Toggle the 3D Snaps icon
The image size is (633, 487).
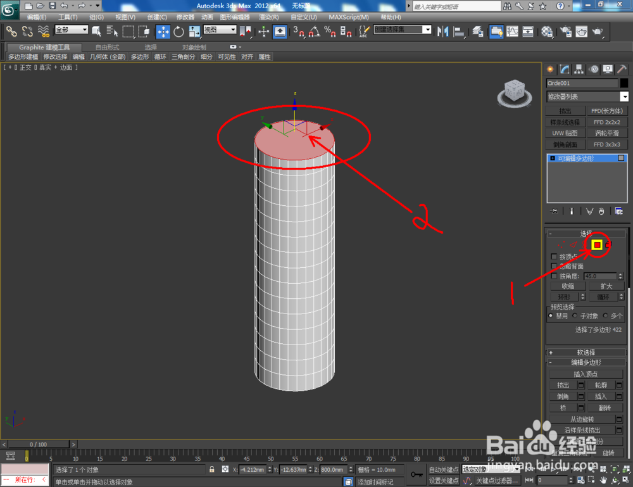(x=299, y=31)
